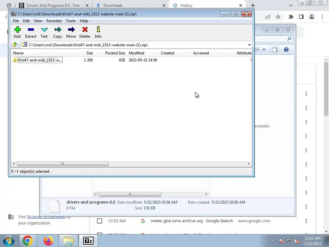Click the network tray icon
Image resolution: width=329 pixels, height=247 pixels.
289,241
